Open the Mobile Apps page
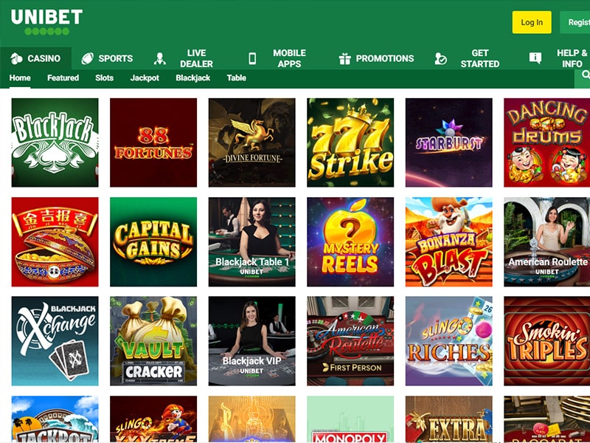 [x=277, y=58]
